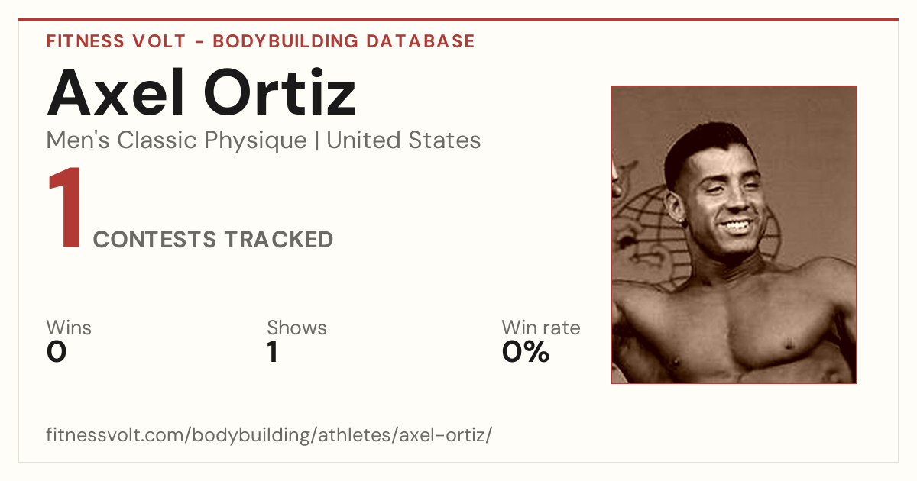917x481 pixels.
Task: Click the large red number 1
Action: coord(65,210)
